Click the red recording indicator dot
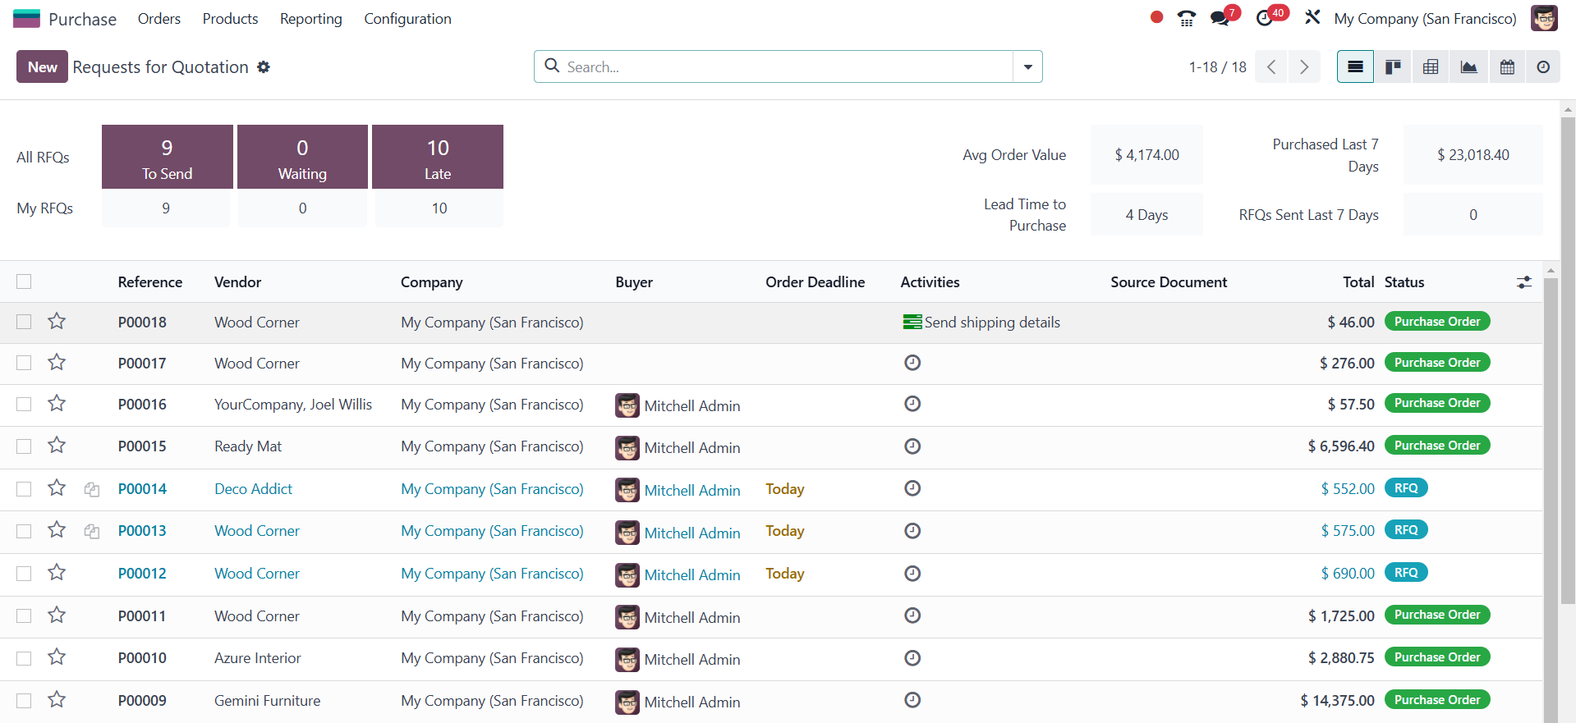This screenshot has width=1576, height=723. tap(1156, 17)
